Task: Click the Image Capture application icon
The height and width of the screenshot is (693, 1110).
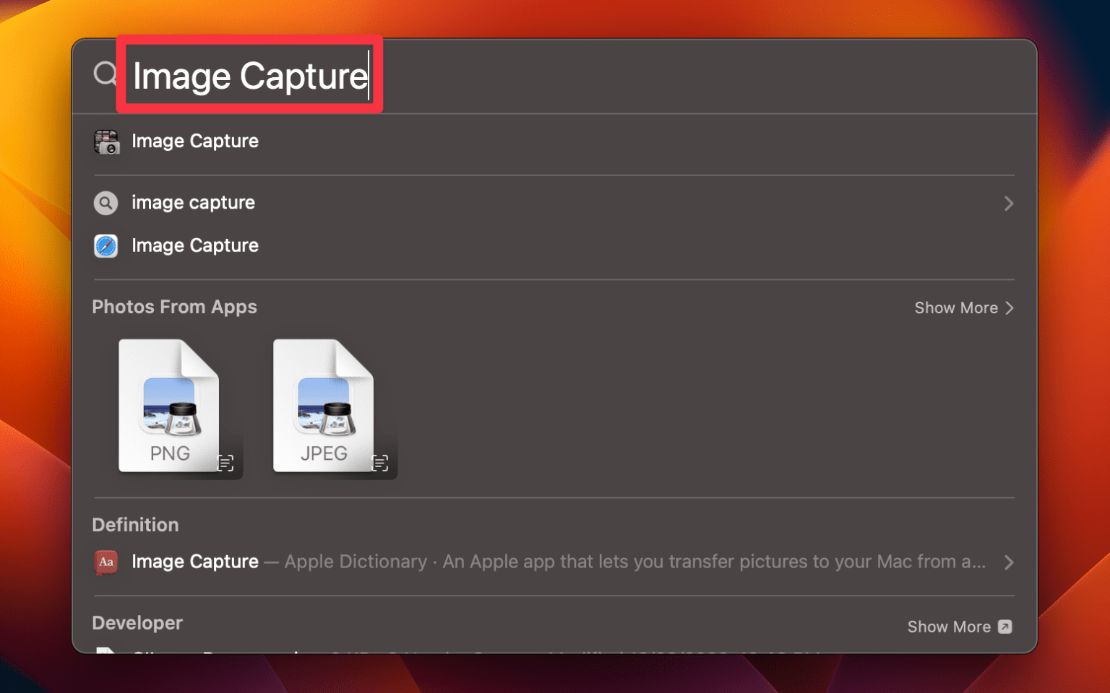Action: pyautogui.click(x=107, y=141)
